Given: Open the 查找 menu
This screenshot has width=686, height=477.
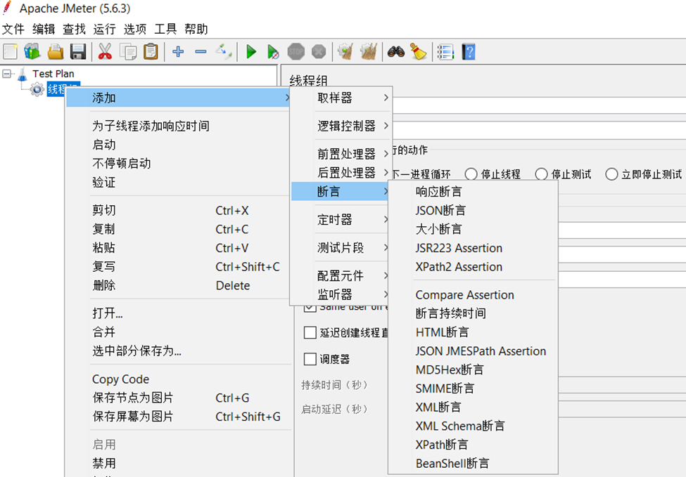Looking at the screenshot, I should point(74,30).
